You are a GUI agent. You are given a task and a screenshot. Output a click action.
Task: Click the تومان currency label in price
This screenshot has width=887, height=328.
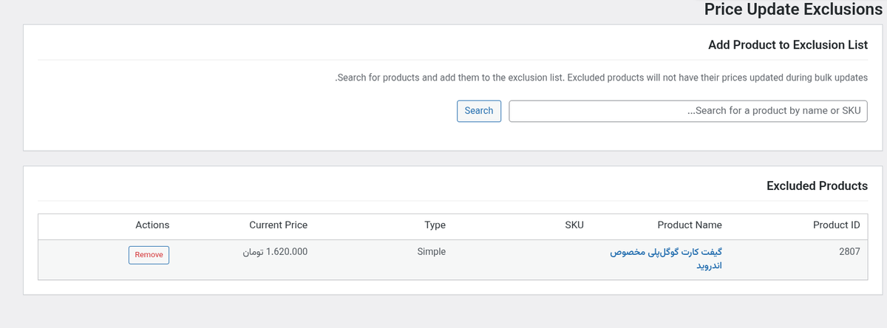click(252, 251)
